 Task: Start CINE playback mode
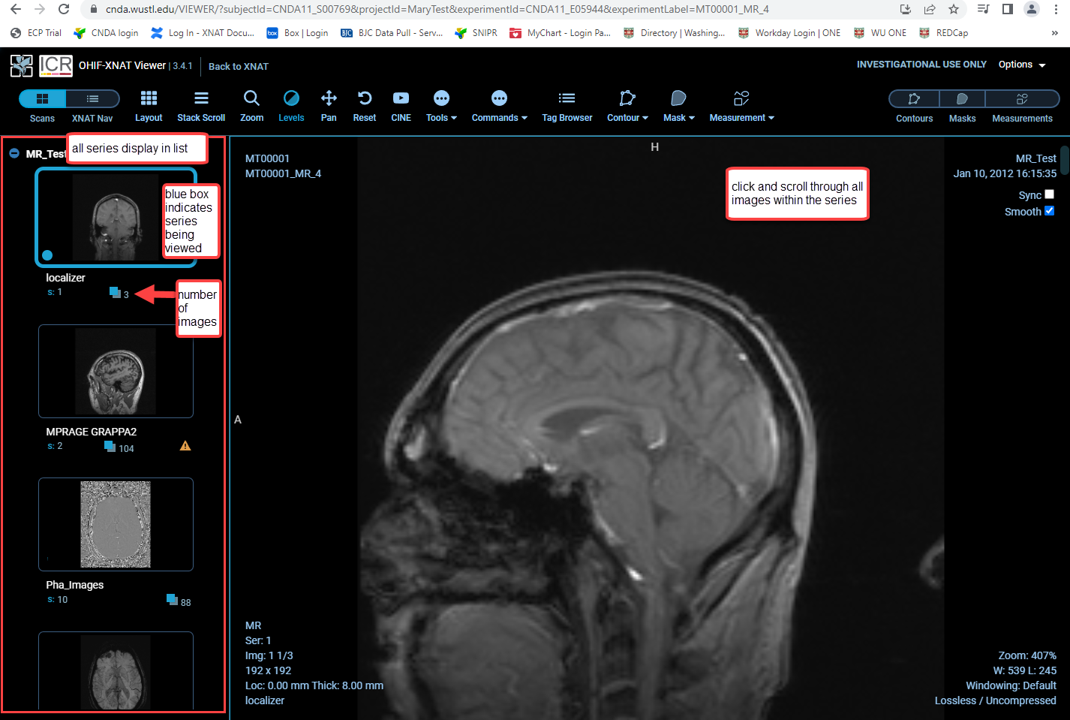401,105
